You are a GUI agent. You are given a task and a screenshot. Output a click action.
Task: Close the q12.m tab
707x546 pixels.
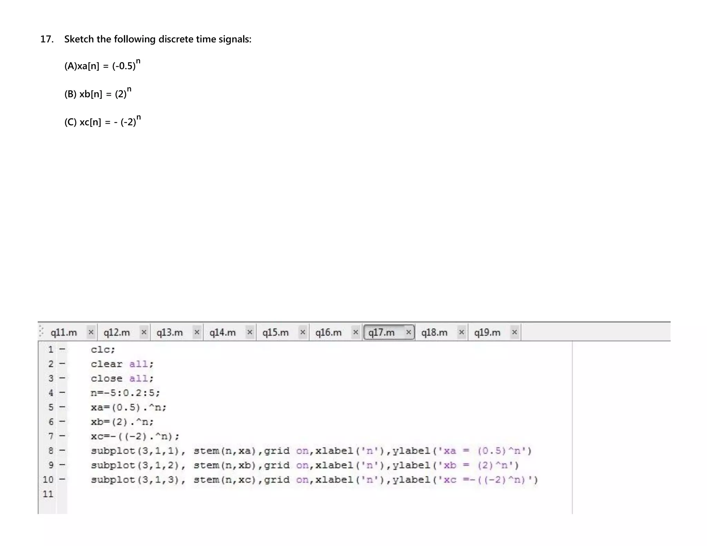pyautogui.click(x=144, y=332)
